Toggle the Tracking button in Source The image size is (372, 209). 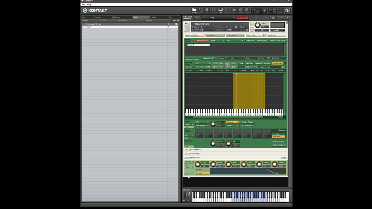tap(233, 122)
